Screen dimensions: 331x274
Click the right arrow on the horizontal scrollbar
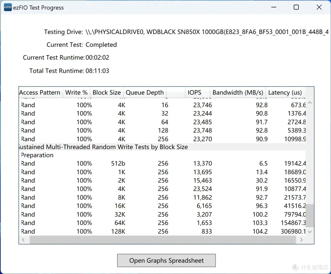coord(301,240)
